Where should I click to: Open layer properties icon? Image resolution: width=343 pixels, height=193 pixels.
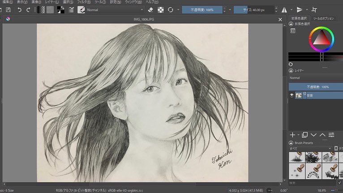coord(331,135)
